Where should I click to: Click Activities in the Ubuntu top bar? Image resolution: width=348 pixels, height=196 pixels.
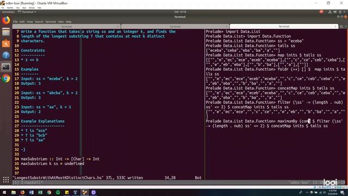click(x=8, y=12)
